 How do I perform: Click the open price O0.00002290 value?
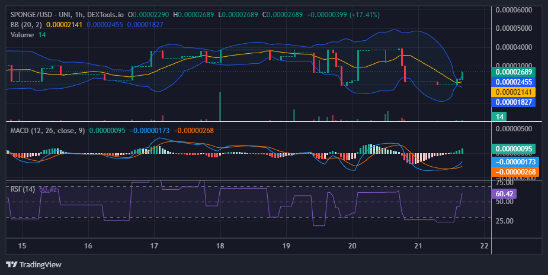(148, 15)
